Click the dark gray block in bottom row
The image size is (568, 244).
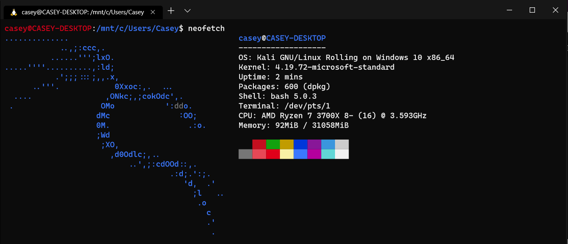click(x=245, y=154)
